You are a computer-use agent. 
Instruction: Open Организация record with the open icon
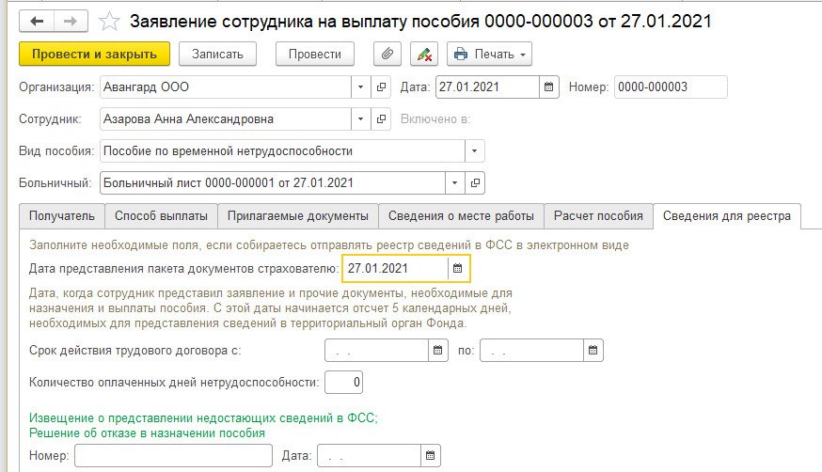coord(381,87)
